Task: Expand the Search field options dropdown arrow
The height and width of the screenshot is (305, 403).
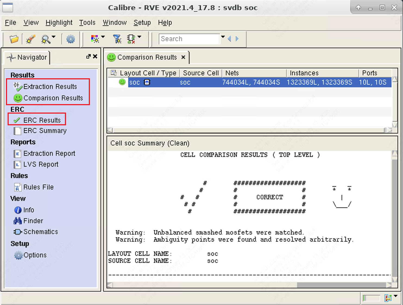Action: 223,37
